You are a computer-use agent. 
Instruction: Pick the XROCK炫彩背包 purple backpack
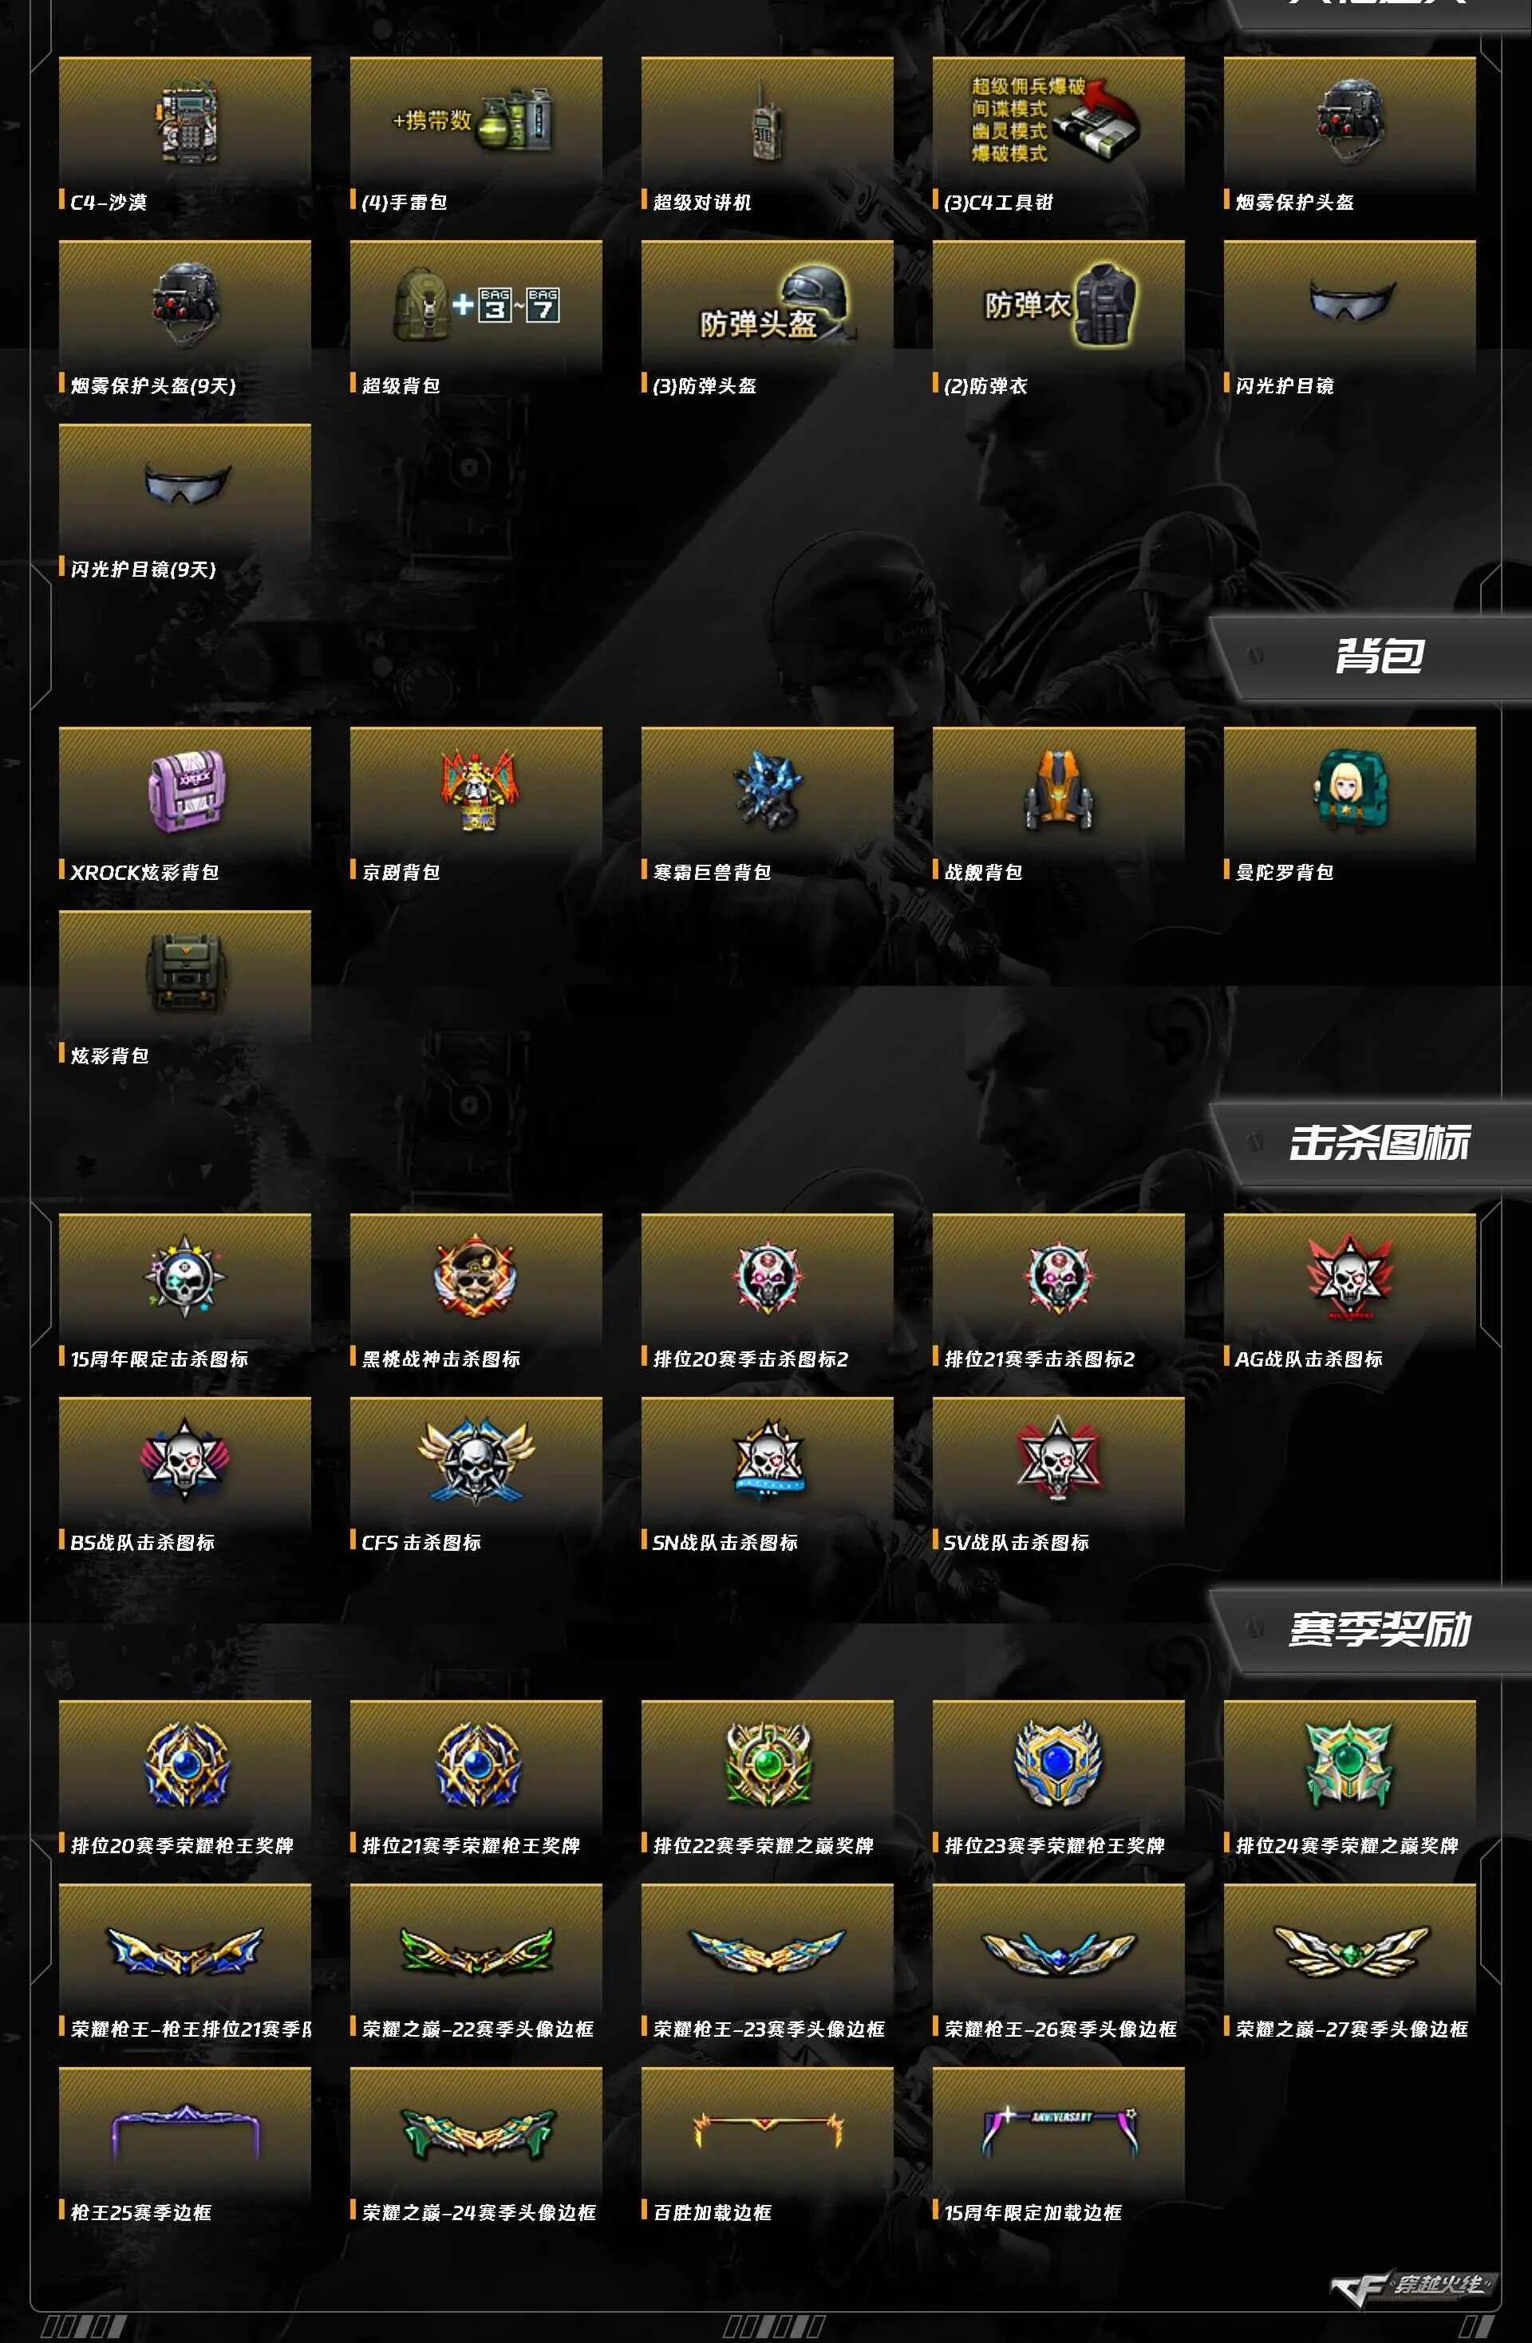click(x=184, y=791)
